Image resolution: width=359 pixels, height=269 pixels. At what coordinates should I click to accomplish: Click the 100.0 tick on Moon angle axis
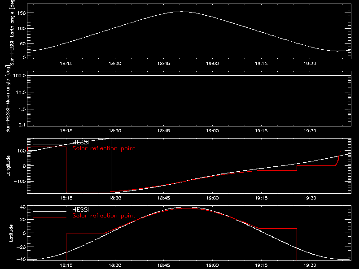click(19, 75)
